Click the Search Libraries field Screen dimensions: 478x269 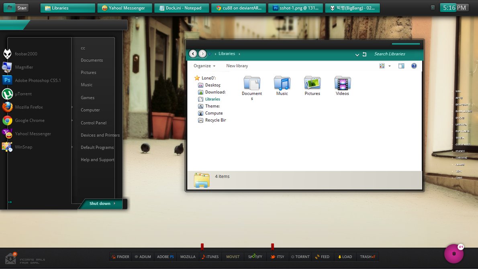(396, 54)
